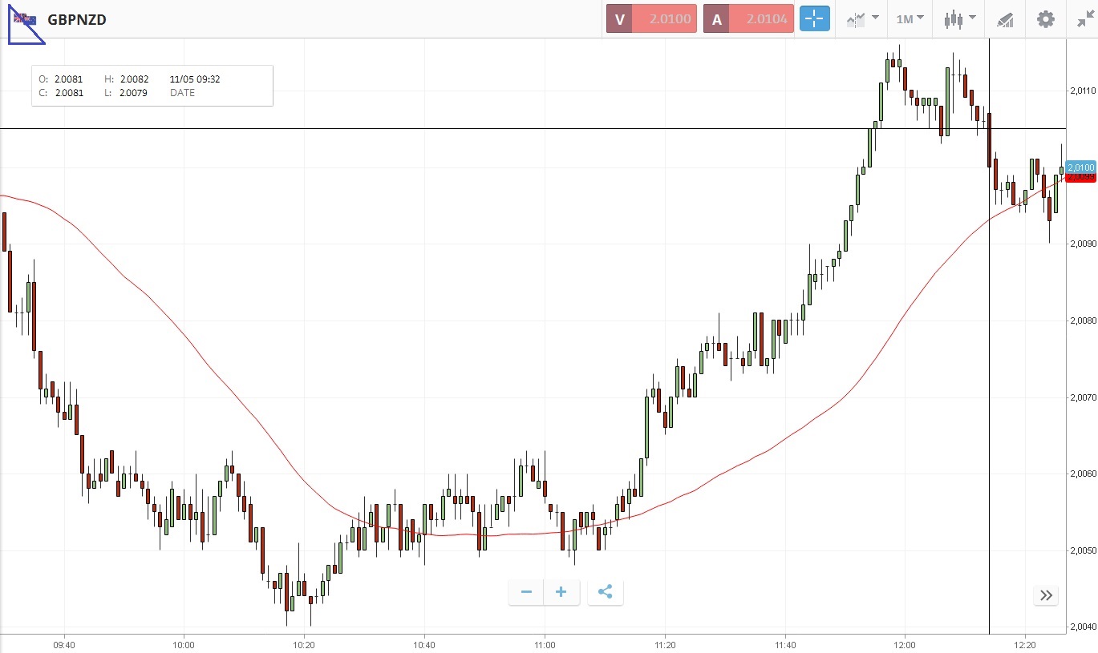Viewport: 1098px width, 653px height.
Task: Share the chart via the share icon
Action: pyautogui.click(x=606, y=592)
